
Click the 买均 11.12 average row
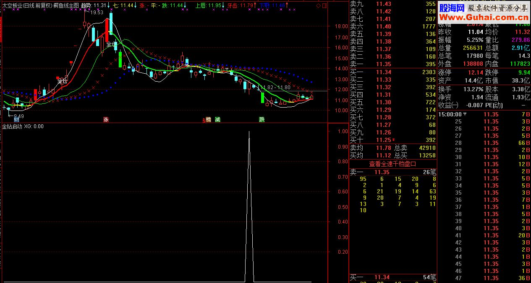371,155
